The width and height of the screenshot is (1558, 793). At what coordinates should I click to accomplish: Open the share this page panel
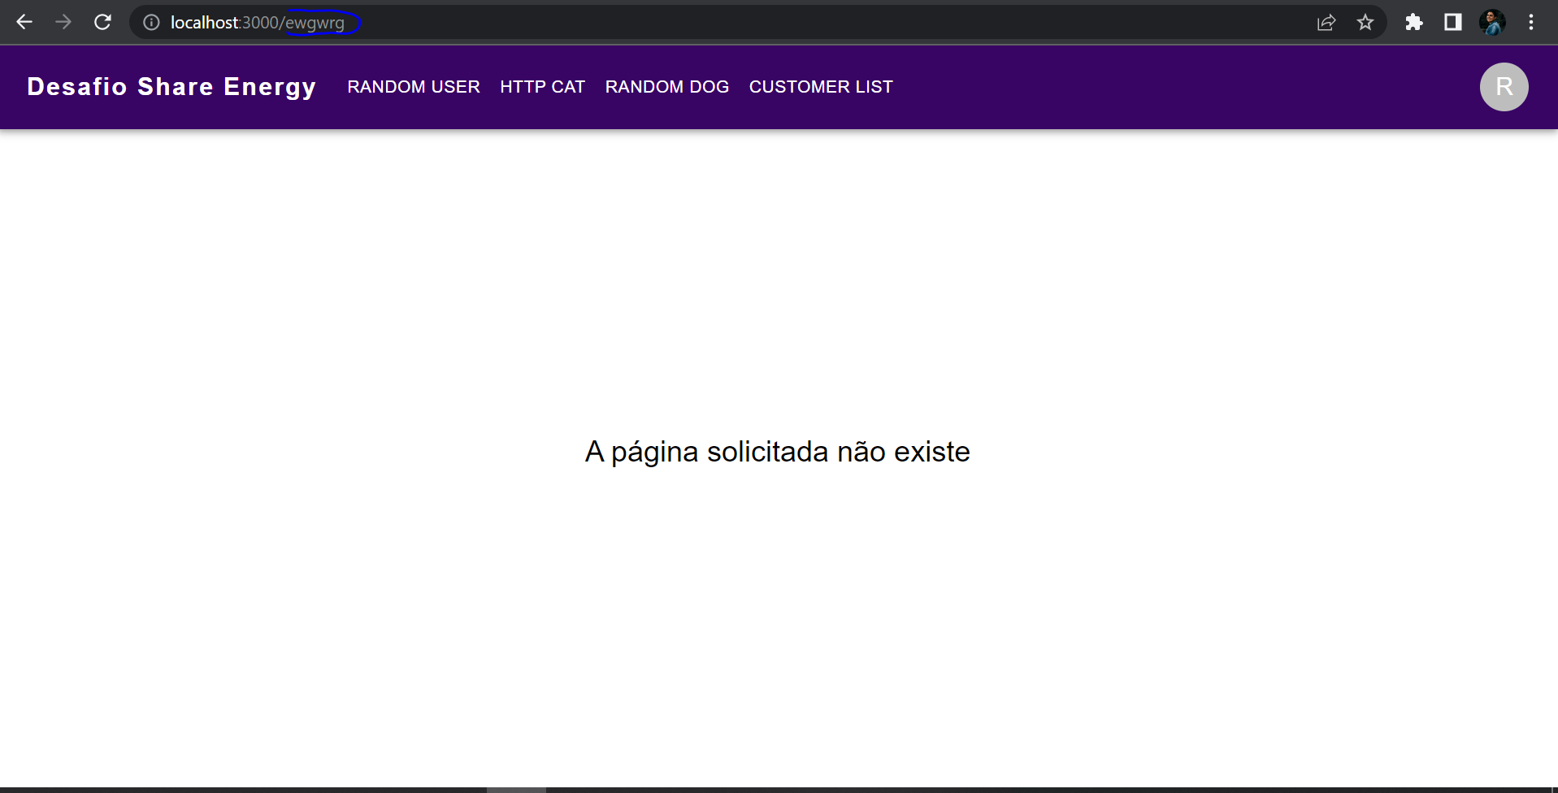[1326, 22]
